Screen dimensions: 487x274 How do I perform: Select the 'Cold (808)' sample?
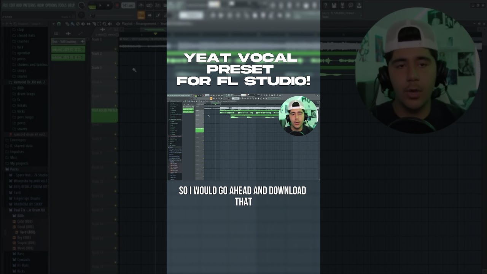tap(23, 221)
